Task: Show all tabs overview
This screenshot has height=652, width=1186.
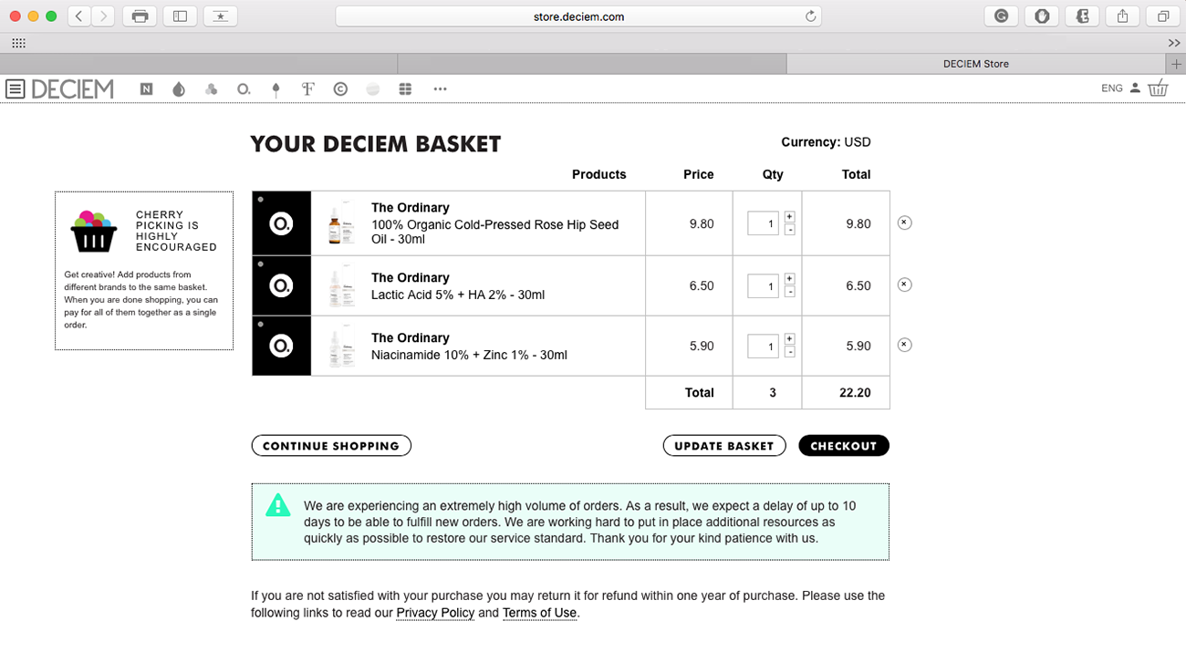Action: [1163, 16]
